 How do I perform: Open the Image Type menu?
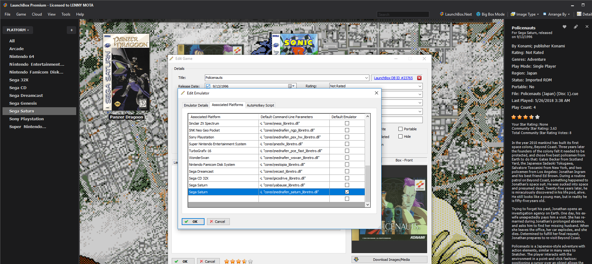(525, 14)
